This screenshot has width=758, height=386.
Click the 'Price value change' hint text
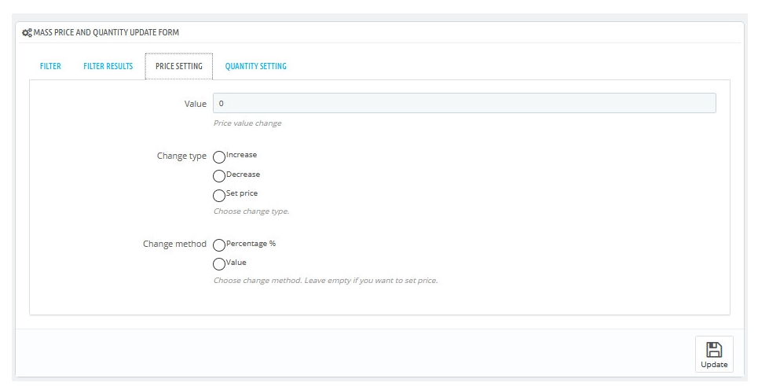(247, 123)
